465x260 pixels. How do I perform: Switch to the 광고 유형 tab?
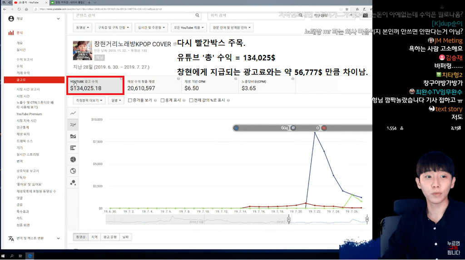tap(110, 237)
